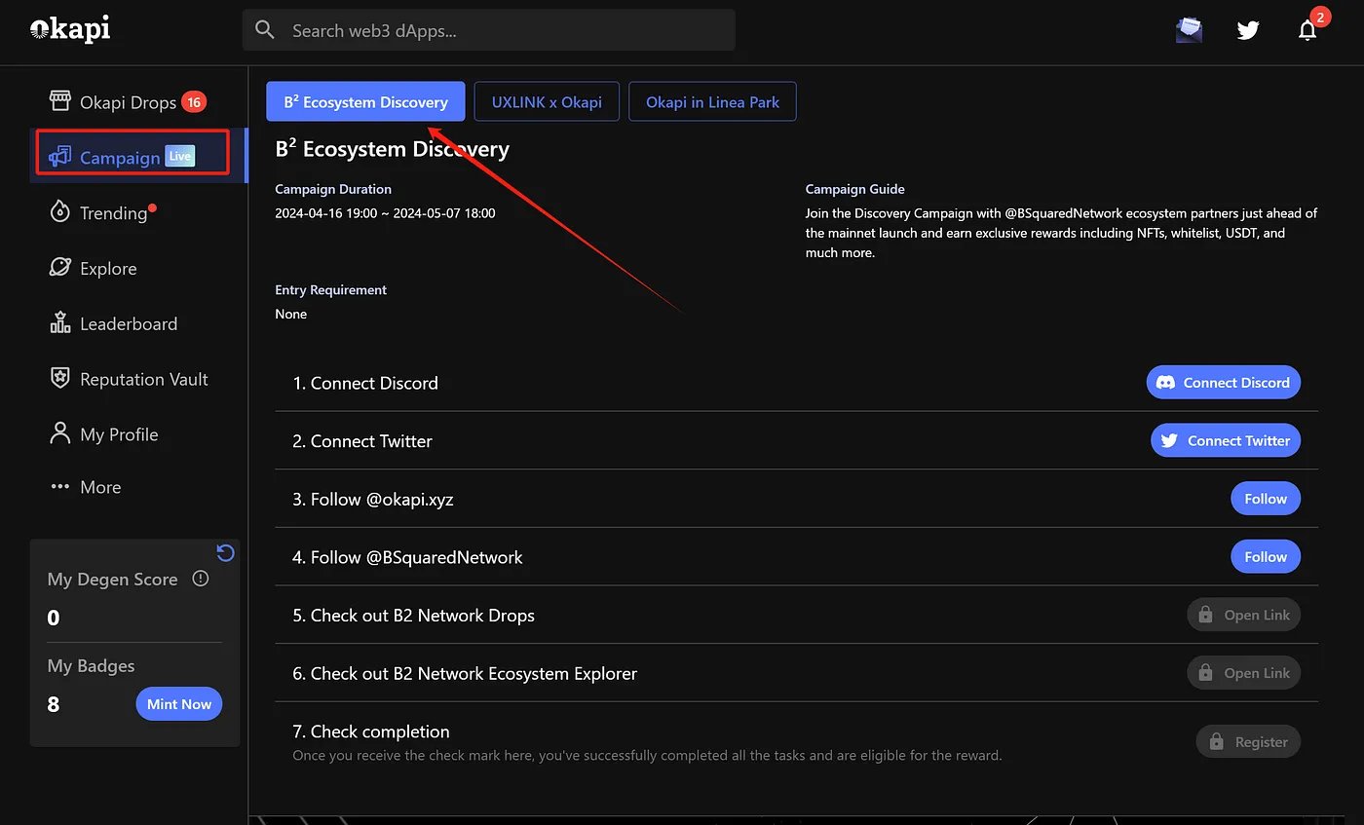Open the Twitter bird icon in header
The image size is (1364, 825).
click(x=1248, y=30)
